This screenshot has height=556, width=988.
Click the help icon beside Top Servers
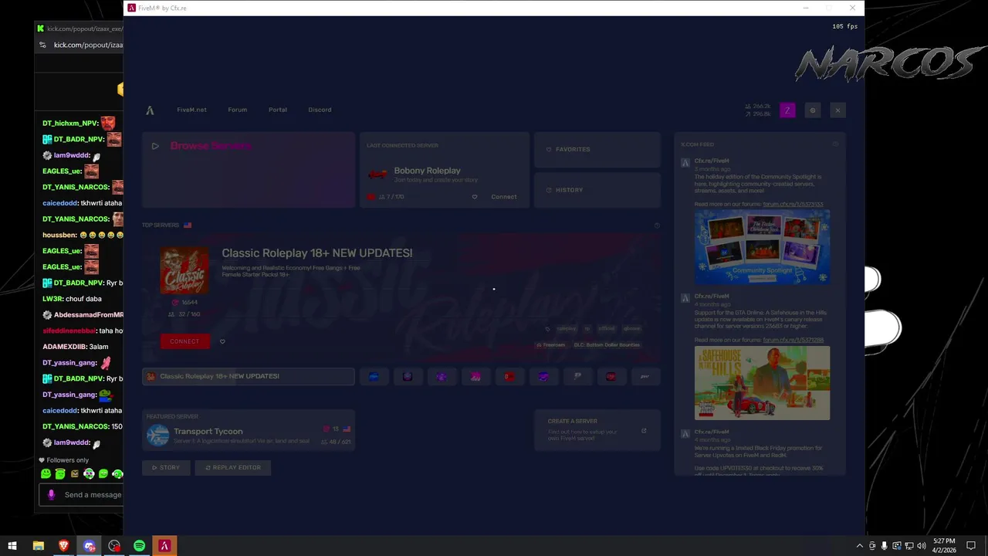[x=657, y=225]
